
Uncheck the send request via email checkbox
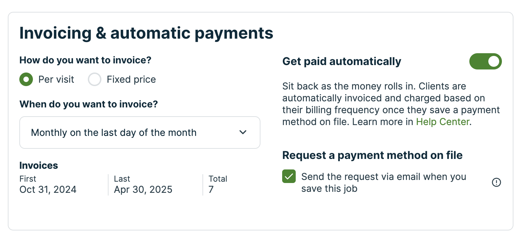(x=289, y=177)
